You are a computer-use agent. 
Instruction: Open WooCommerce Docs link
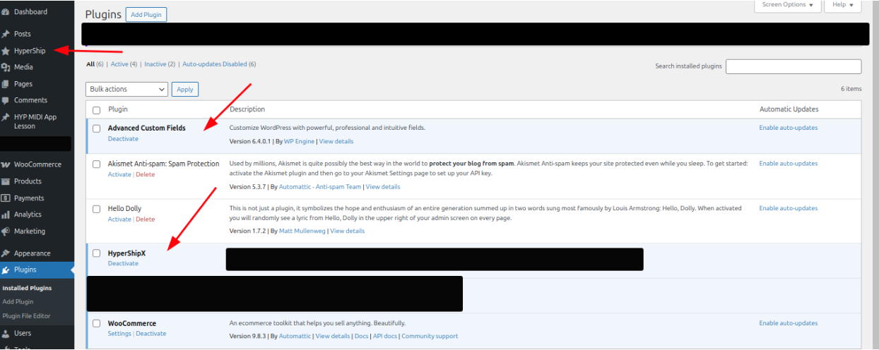point(361,337)
